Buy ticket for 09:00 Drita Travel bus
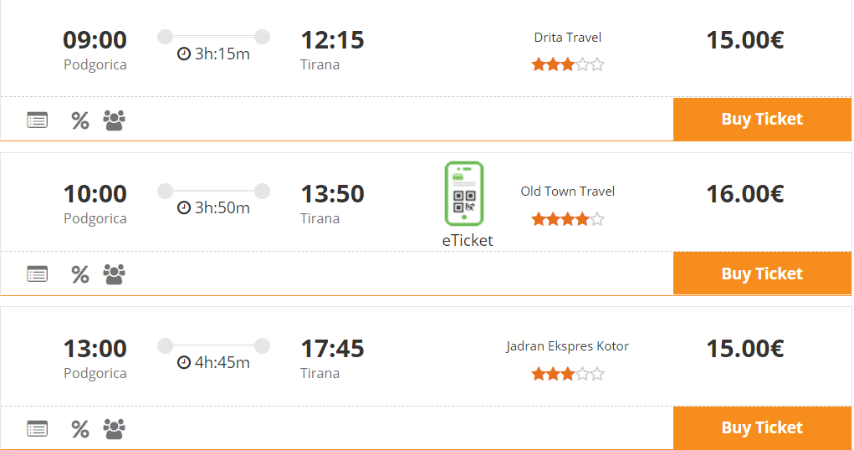Viewport: 854px width, 450px height. pos(761,119)
